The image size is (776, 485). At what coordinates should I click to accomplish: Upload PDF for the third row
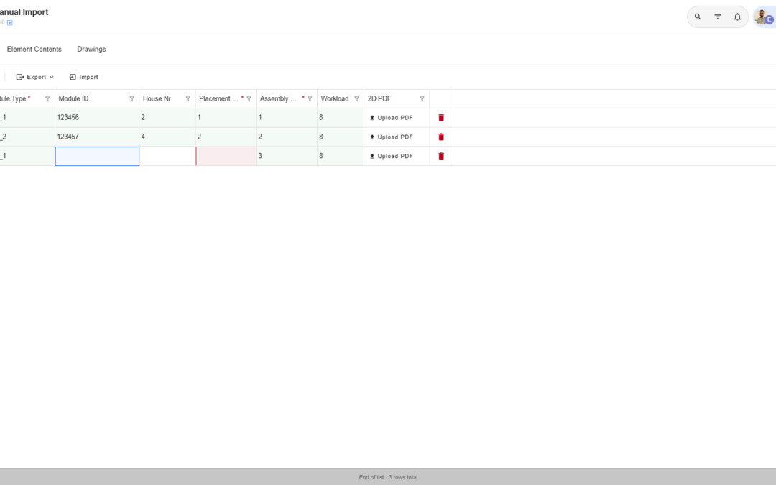click(x=392, y=157)
